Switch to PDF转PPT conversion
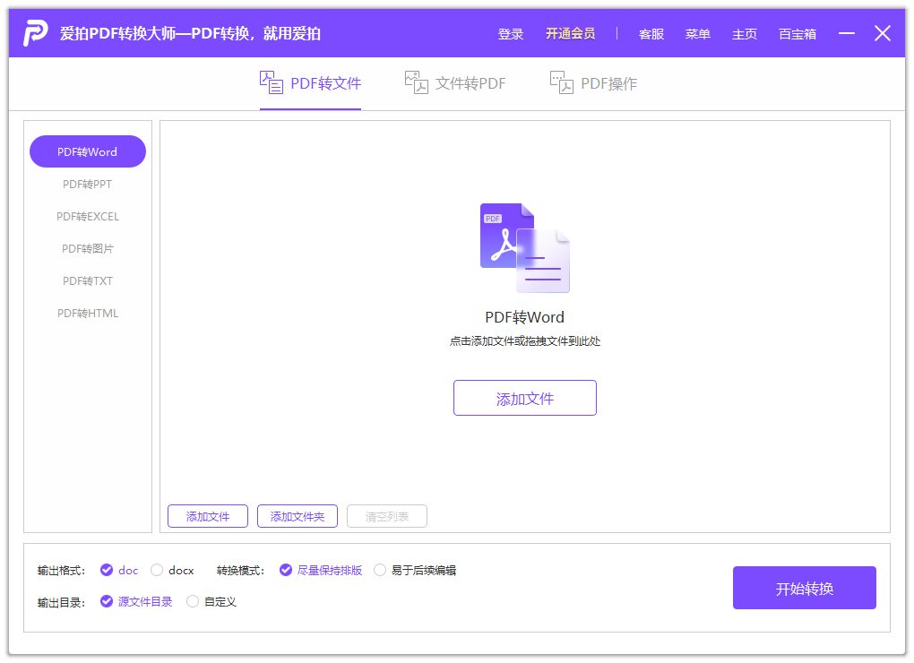 coord(87,184)
